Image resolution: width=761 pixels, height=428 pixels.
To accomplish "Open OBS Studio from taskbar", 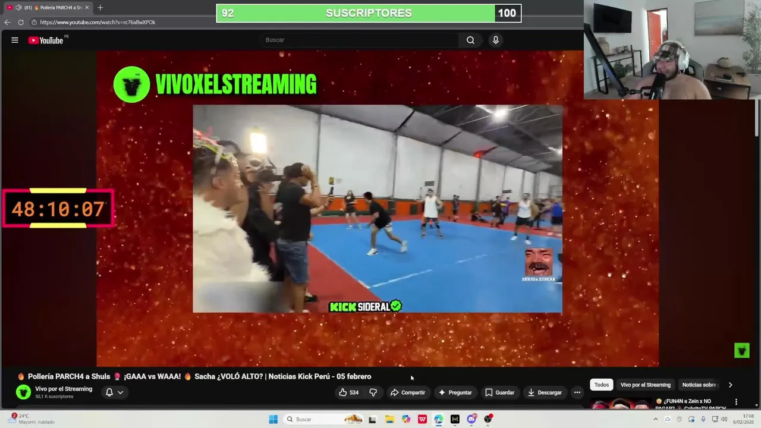I will pyautogui.click(x=488, y=419).
